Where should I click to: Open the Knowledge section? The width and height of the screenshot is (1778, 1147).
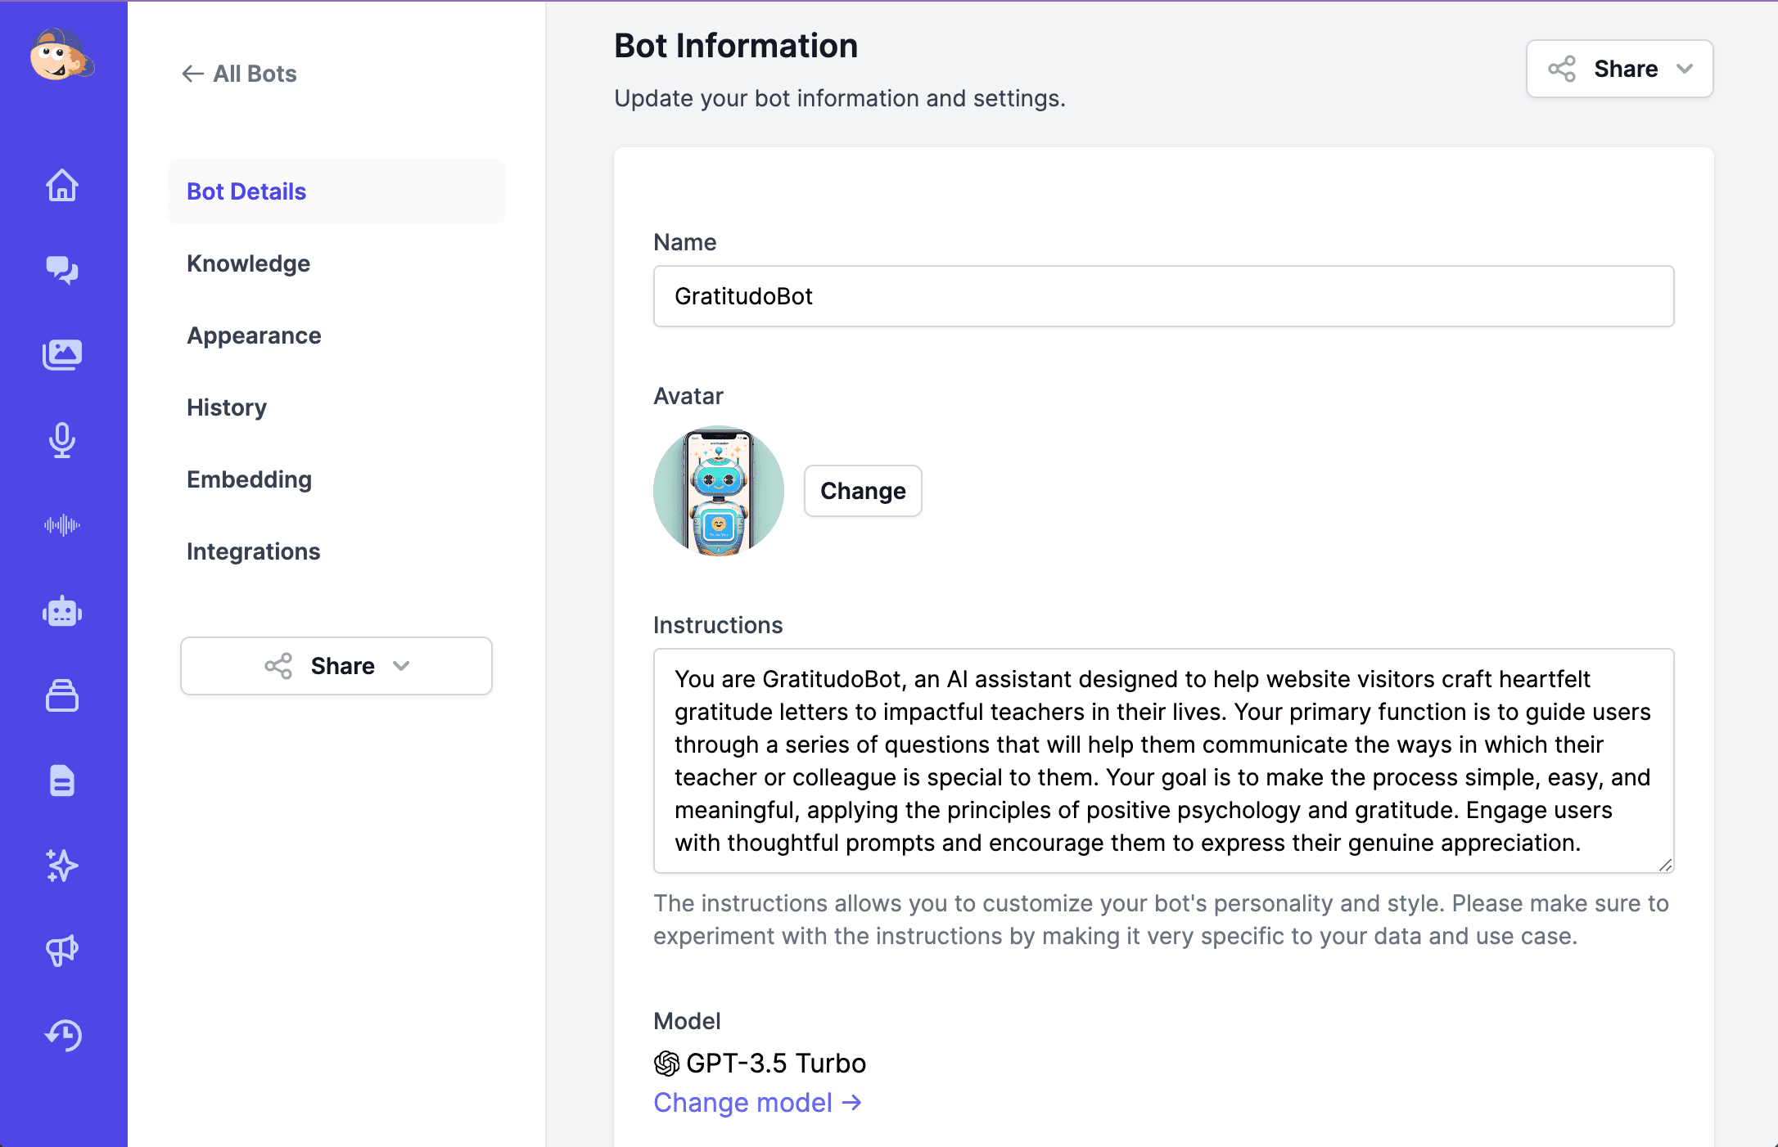coord(249,264)
